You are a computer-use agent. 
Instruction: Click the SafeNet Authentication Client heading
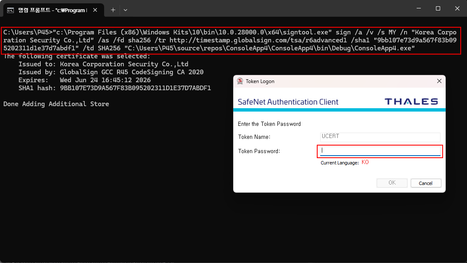point(288,102)
